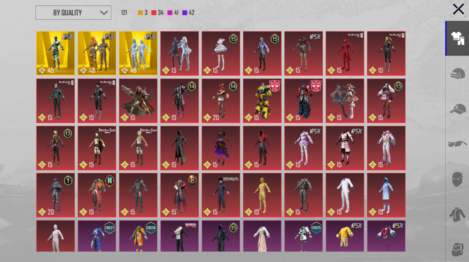The width and height of the screenshot is (469, 262).
Task: Pick the pink-green hanfu dress
Action: (262, 236)
